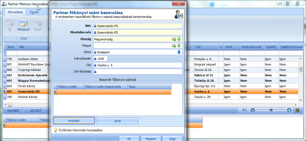Open the Ország lookup table icon
This screenshot has height=141, width=306.
click(x=174, y=39)
